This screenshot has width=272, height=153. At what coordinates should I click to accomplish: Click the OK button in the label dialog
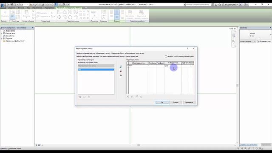pyautogui.click(x=162, y=102)
